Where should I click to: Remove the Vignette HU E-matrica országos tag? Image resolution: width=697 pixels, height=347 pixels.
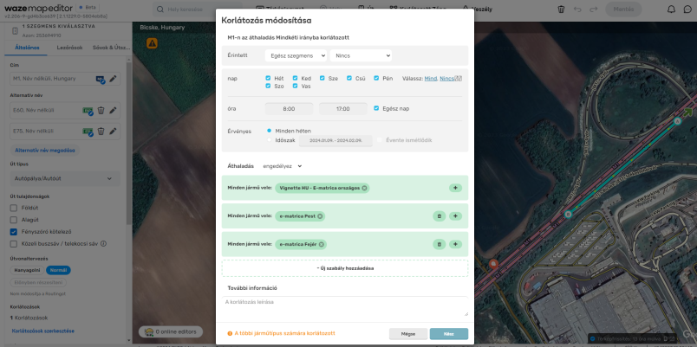(x=364, y=188)
